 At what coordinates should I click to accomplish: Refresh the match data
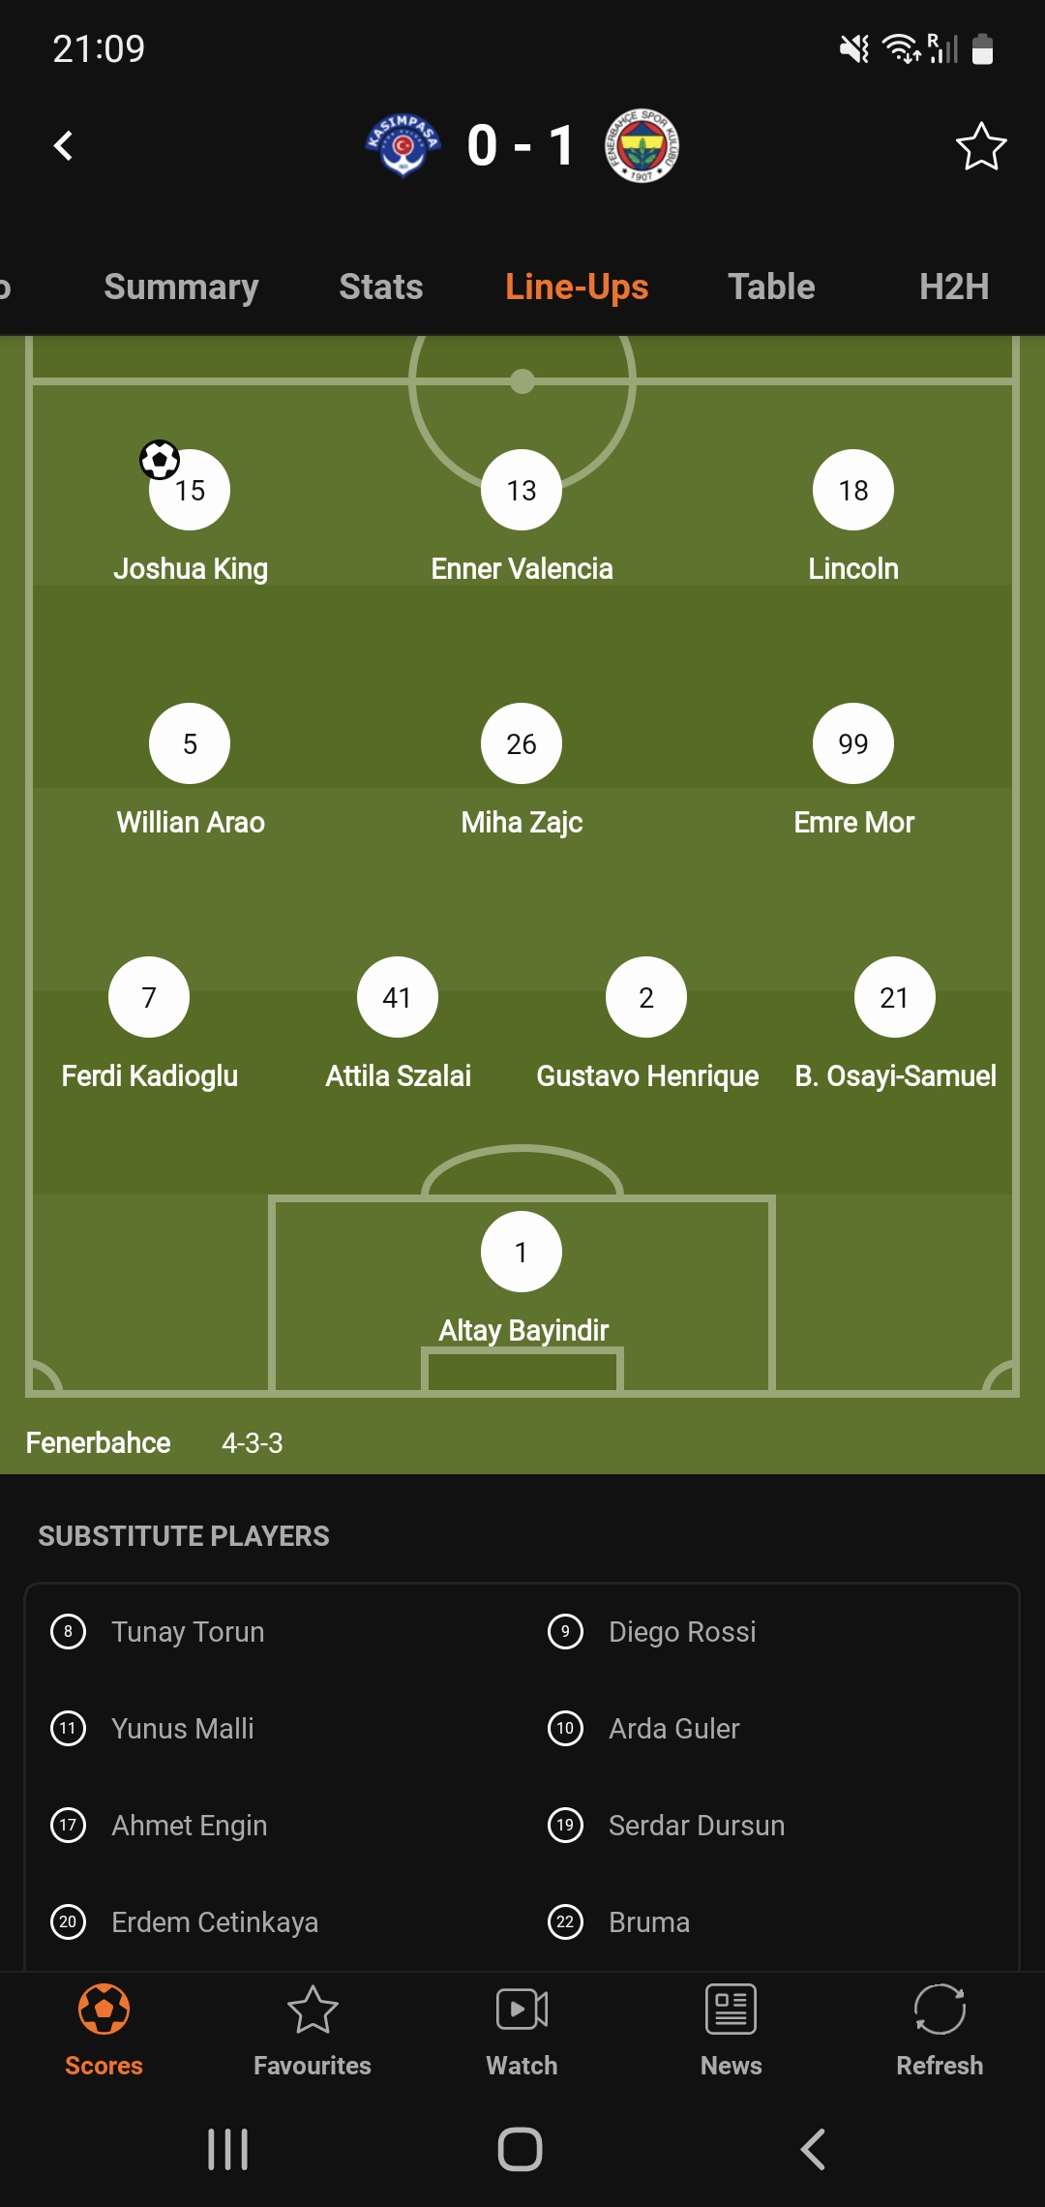(x=940, y=2031)
